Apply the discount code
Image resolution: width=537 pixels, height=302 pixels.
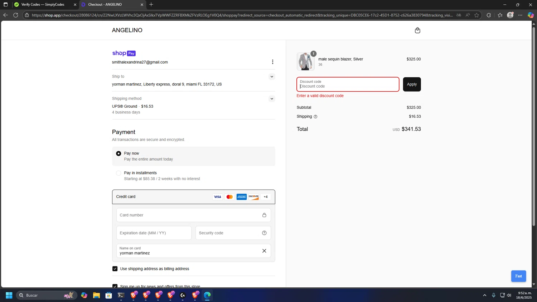[x=412, y=84]
